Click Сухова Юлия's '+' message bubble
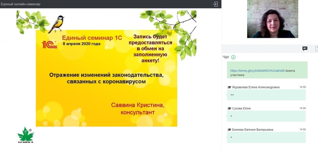Screen dimensions: 318x150 click(x=266, y=116)
